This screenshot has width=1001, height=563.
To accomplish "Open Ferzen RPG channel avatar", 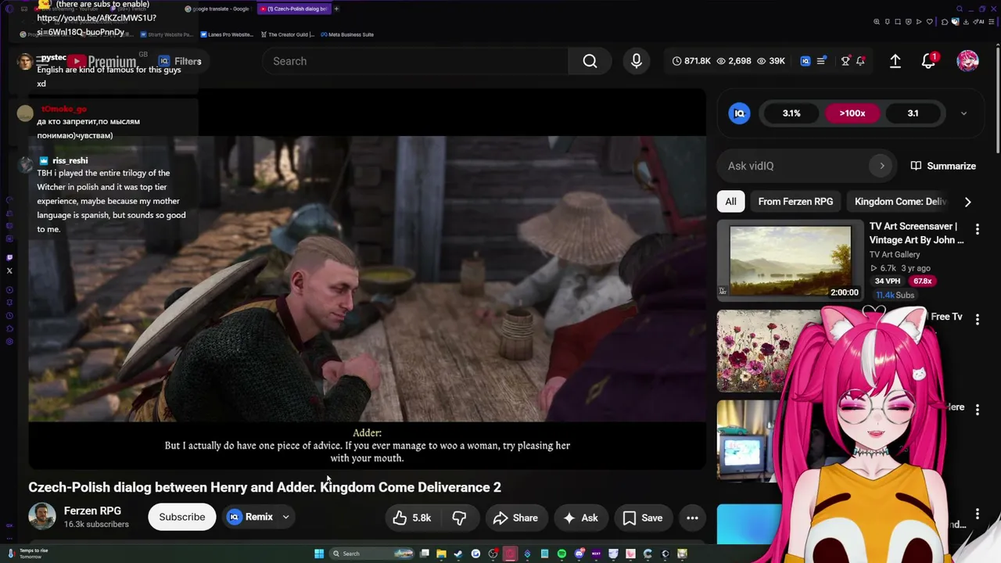I will (x=42, y=517).
